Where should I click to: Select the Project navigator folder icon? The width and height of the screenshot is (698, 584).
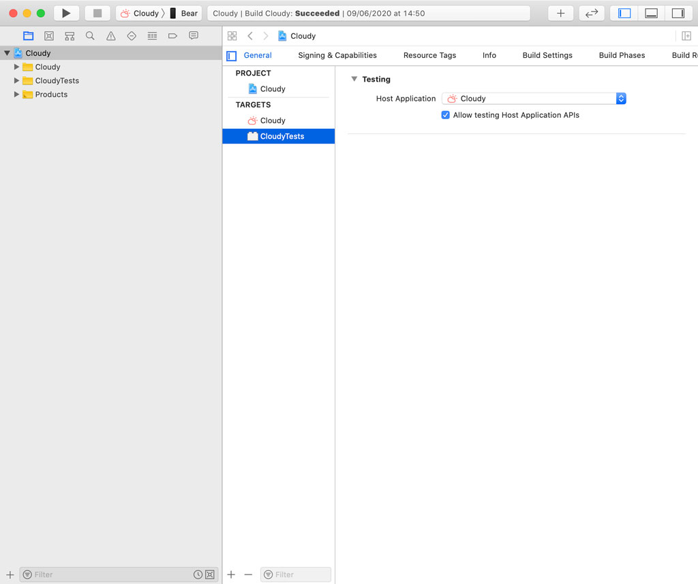pyautogui.click(x=29, y=36)
